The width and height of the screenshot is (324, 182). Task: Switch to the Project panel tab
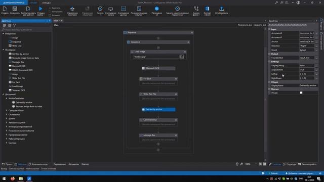coord(7,164)
